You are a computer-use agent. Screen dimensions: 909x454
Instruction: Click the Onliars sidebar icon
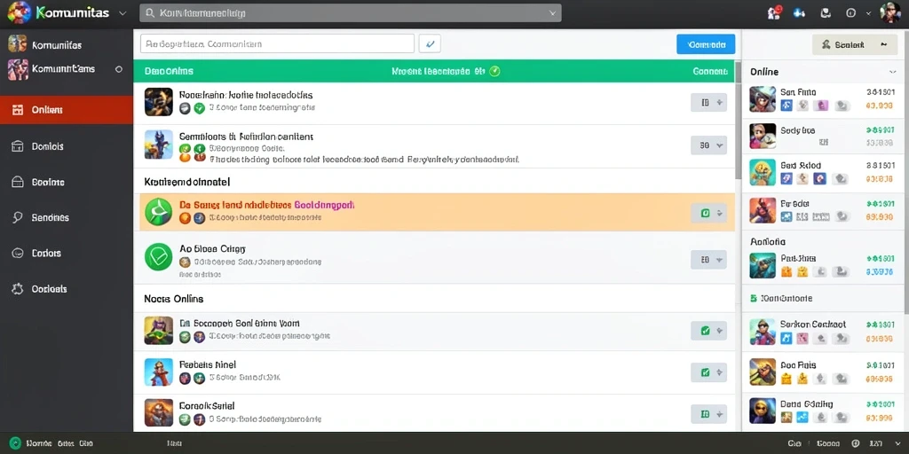pyautogui.click(x=18, y=110)
